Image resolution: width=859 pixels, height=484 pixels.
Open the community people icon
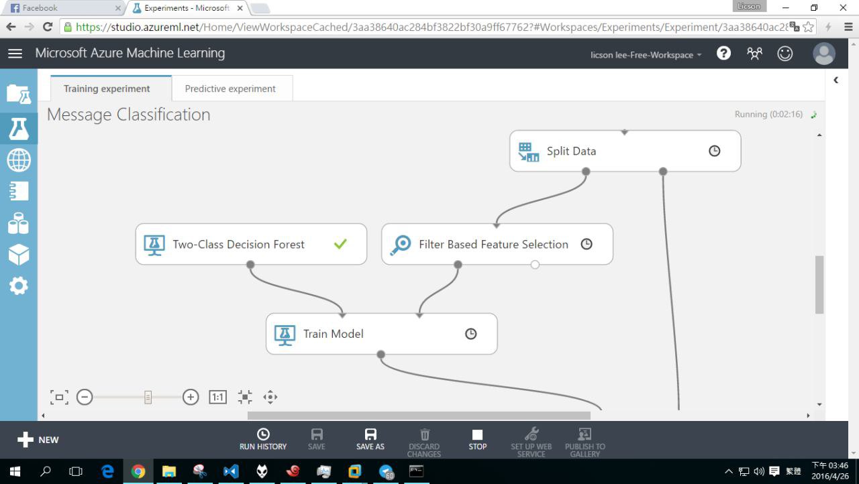tap(754, 54)
